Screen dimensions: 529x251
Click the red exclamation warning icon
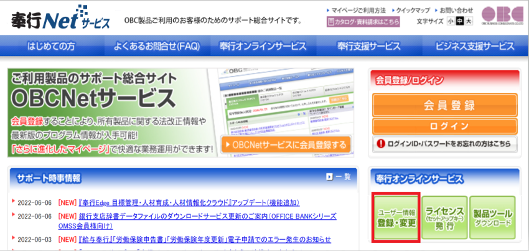click(381, 144)
